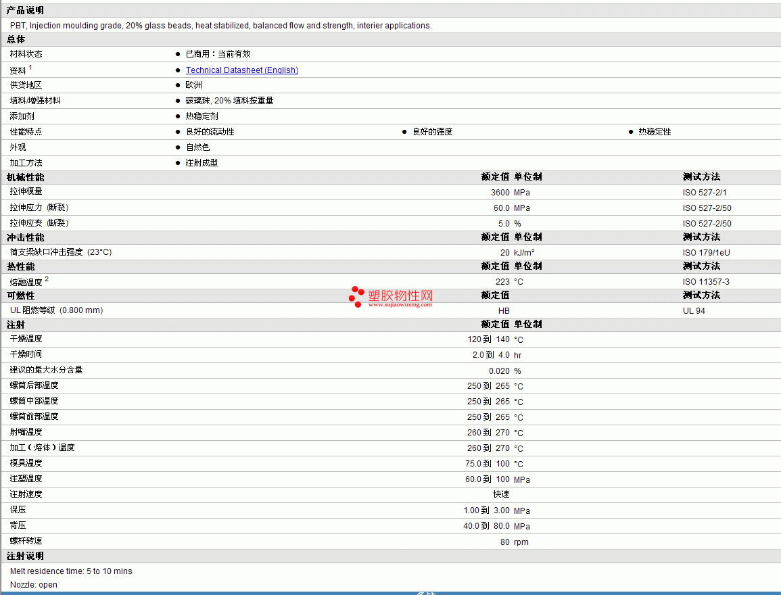Image resolution: width=781 pixels, height=595 pixels.
Task: Click the 注射成型 processing method value
Action: click(x=202, y=163)
